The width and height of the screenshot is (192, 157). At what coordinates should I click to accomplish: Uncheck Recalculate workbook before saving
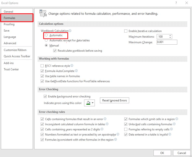(x=55, y=51)
